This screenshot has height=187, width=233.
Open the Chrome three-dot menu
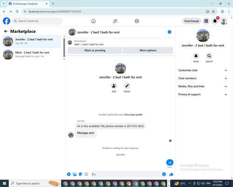click(229, 11)
